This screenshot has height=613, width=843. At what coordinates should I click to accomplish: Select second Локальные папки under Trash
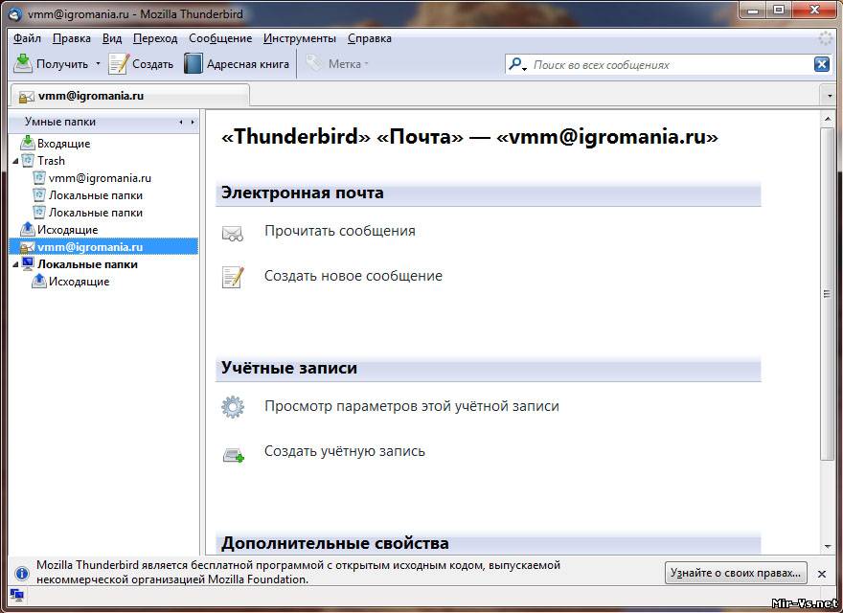click(95, 213)
